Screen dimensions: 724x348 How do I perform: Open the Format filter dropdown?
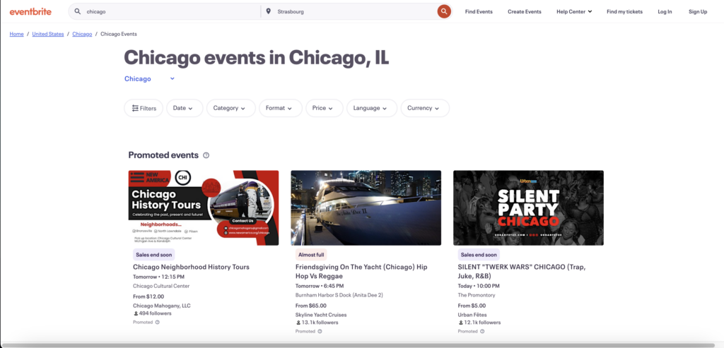pyautogui.click(x=281, y=108)
